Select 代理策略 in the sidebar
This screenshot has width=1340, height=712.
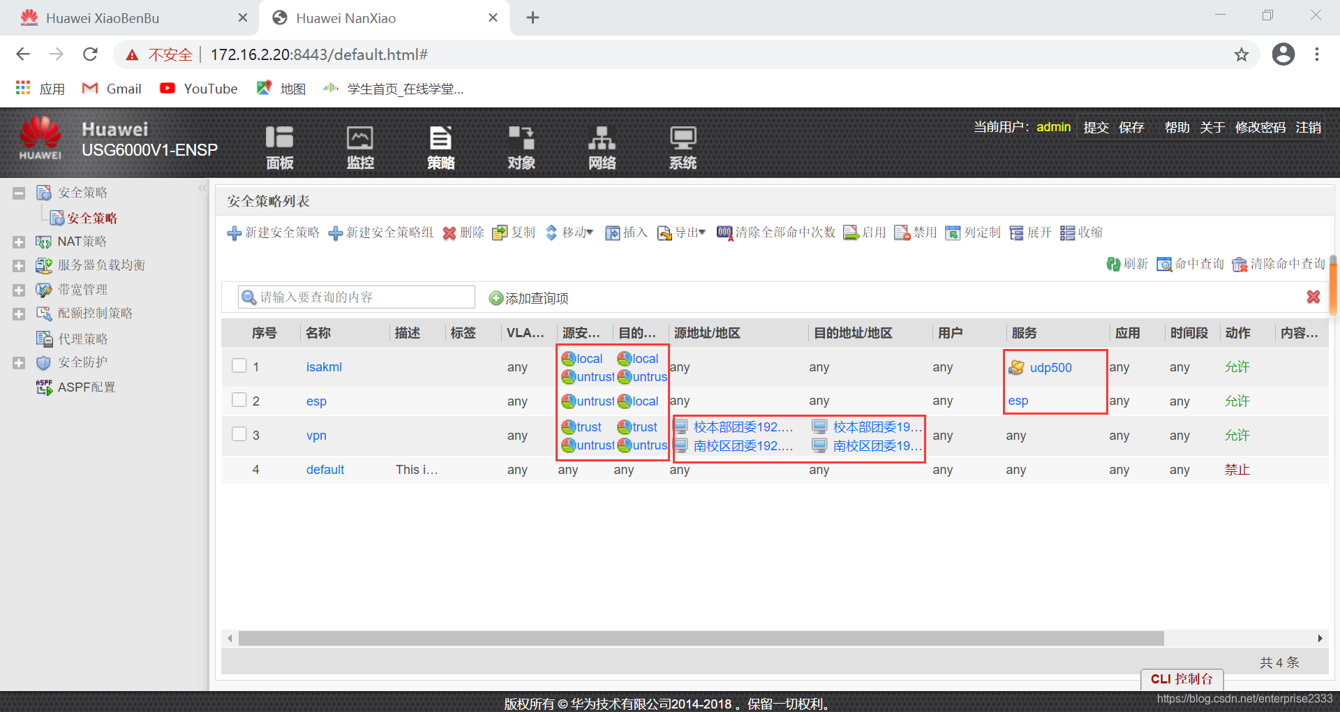point(82,339)
